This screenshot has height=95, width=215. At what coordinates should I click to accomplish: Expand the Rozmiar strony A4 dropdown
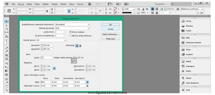click(x=51, y=40)
